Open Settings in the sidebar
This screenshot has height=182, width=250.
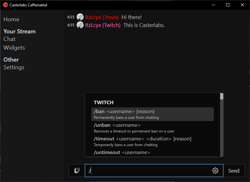(14, 67)
